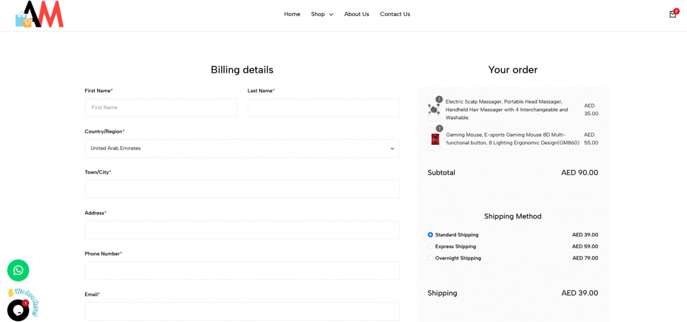Open the WhatsApp chat button

tap(18, 270)
